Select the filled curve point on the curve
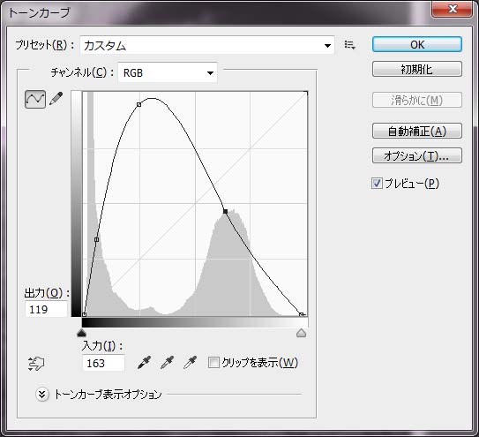479x437 pixels. (x=226, y=211)
